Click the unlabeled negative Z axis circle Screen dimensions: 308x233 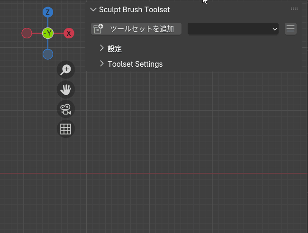click(x=48, y=54)
